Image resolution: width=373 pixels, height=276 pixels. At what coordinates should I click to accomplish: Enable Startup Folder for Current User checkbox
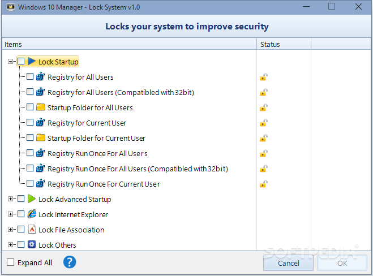tap(30, 137)
